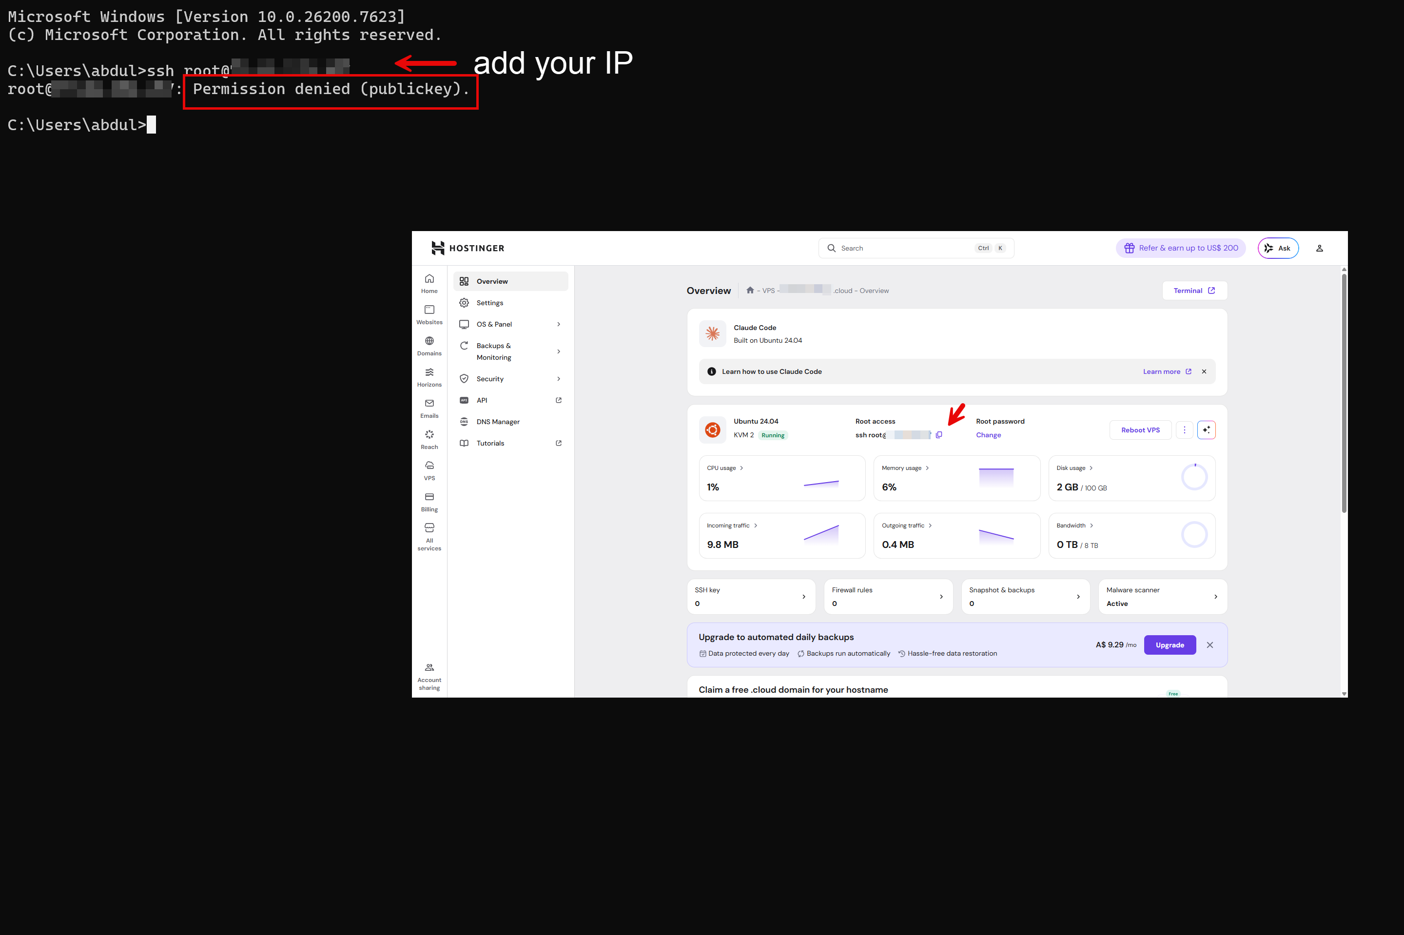1404x935 pixels.
Task: Click the Overview breadcrumb text
Action: pyautogui.click(x=874, y=291)
